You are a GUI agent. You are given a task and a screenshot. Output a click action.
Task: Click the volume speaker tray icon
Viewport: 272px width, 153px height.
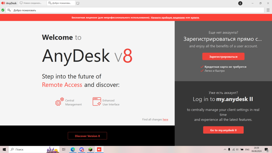[237, 149]
